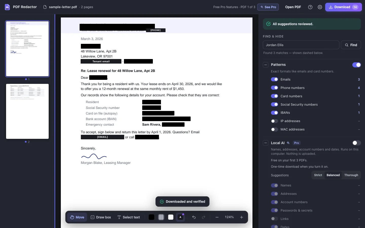This screenshot has width=365, height=228.
Task: Enable the Local AI switch
Action: [x=357, y=143]
